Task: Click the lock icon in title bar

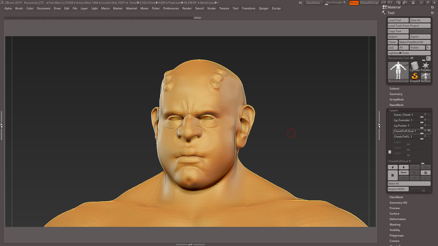Action: tap(413, 3)
